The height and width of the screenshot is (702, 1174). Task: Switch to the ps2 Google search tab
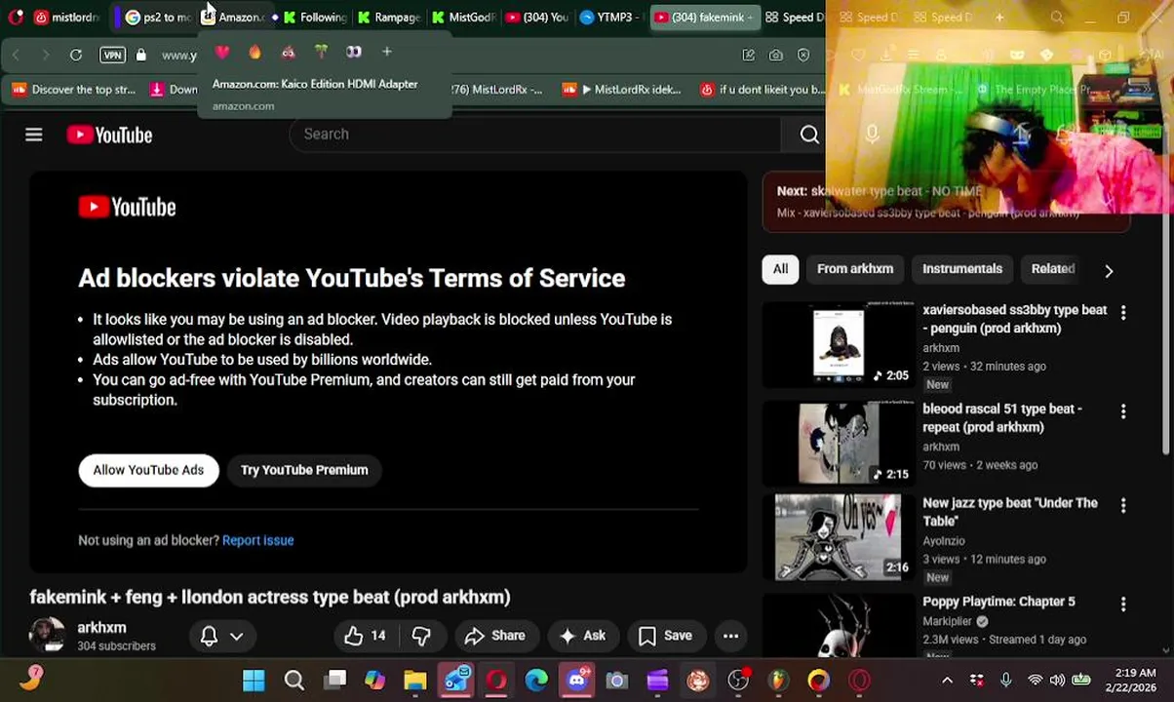point(156,17)
